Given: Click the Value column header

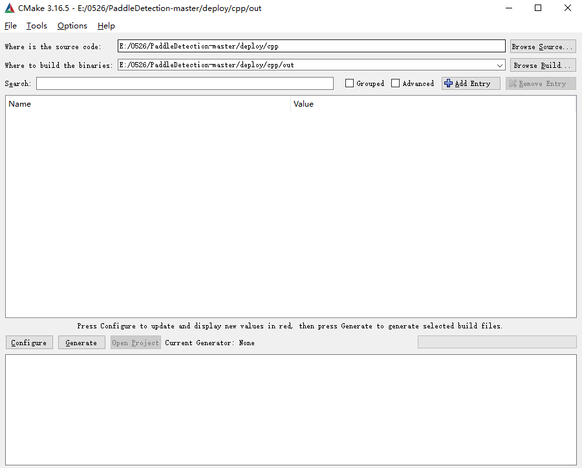Looking at the screenshot, I should (x=433, y=104).
